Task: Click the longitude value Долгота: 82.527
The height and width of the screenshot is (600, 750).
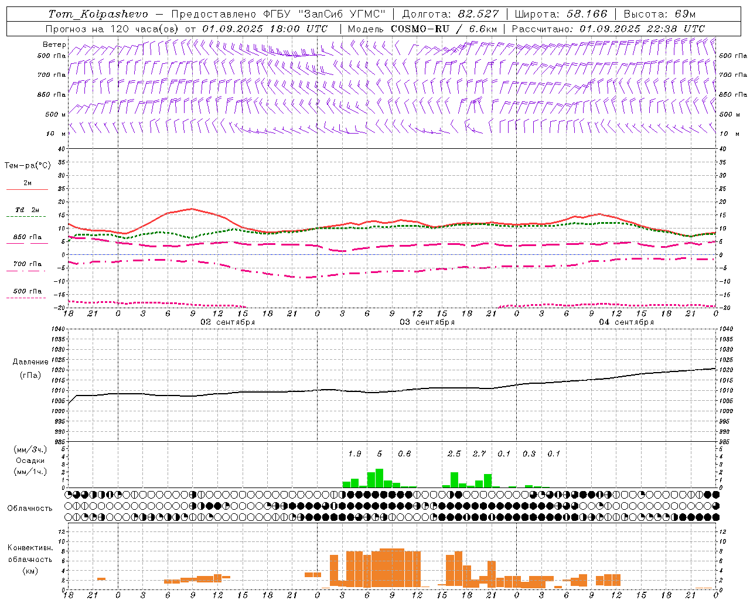Action: 451,14
